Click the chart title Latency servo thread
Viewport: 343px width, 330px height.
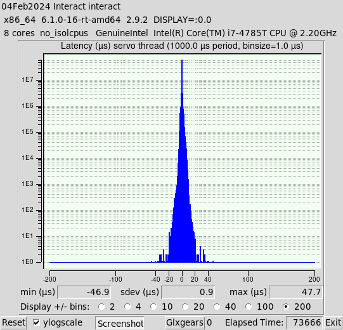[182, 46]
